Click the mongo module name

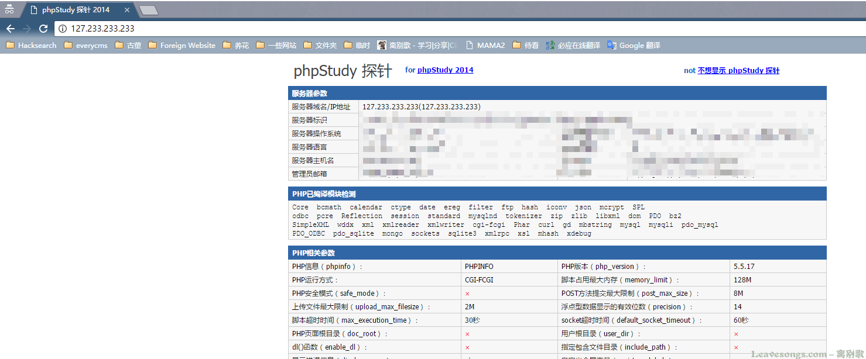tap(392, 233)
